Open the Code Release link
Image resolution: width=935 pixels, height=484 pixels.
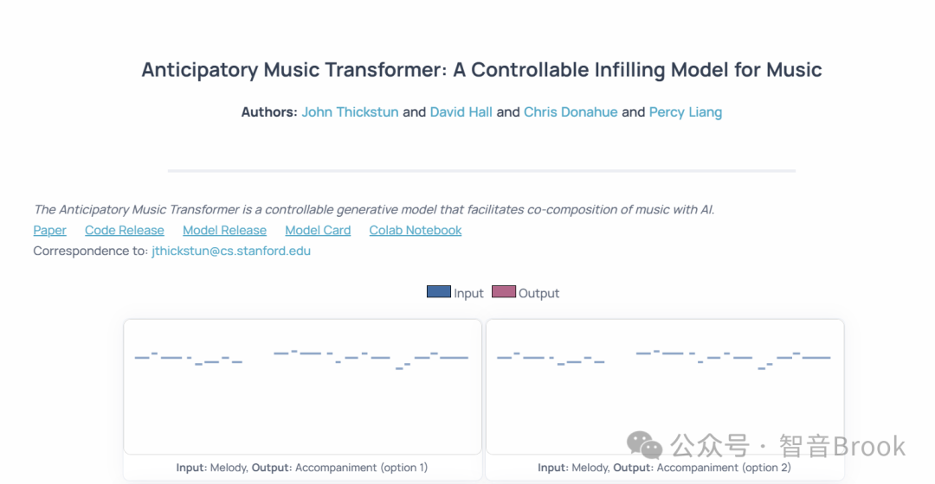124,230
